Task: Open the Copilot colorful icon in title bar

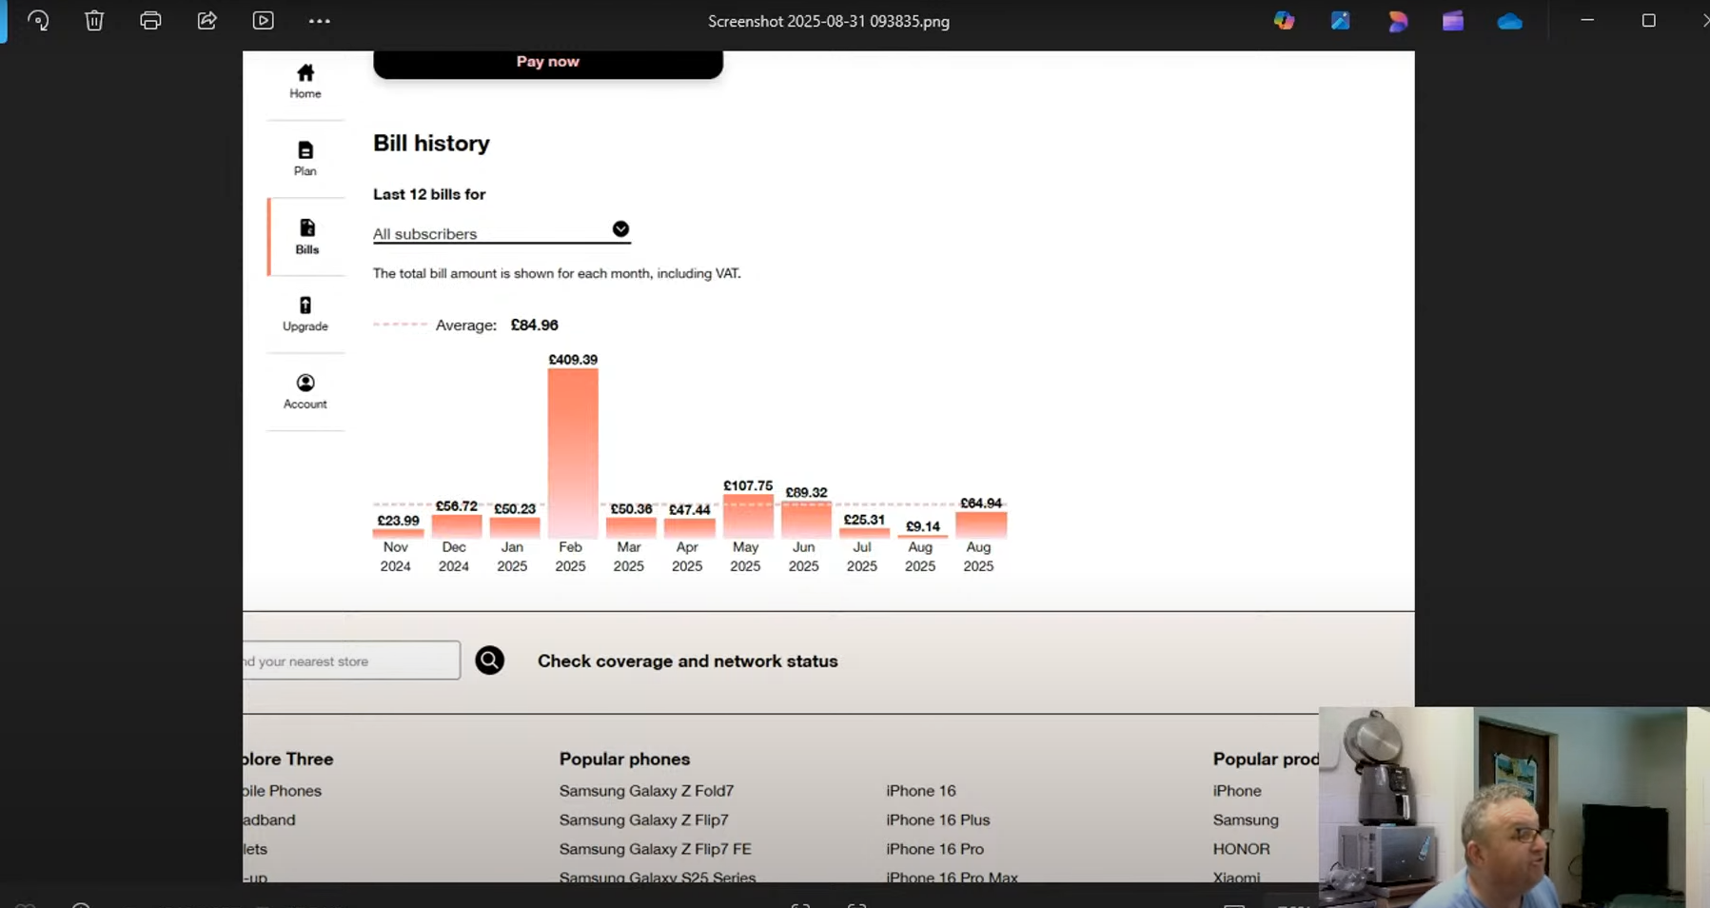Action: (x=1285, y=20)
